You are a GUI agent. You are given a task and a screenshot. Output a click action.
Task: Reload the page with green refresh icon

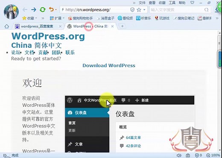coord(43,10)
